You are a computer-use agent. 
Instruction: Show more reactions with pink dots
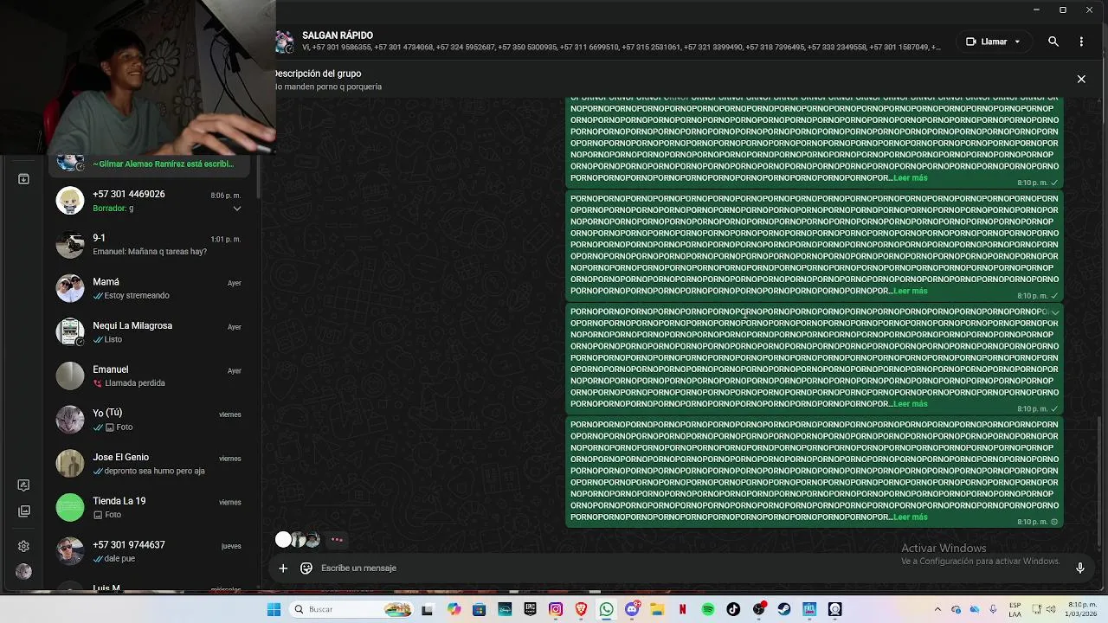tap(337, 540)
